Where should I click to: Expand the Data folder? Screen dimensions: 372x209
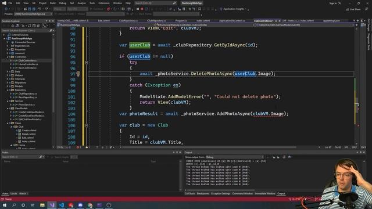(x=8, y=71)
